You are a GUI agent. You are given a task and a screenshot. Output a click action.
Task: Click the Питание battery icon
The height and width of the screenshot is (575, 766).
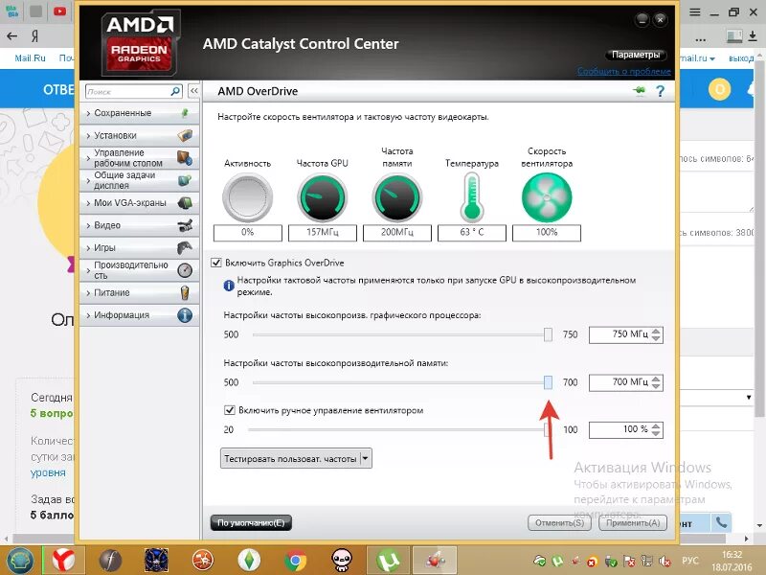coord(185,293)
